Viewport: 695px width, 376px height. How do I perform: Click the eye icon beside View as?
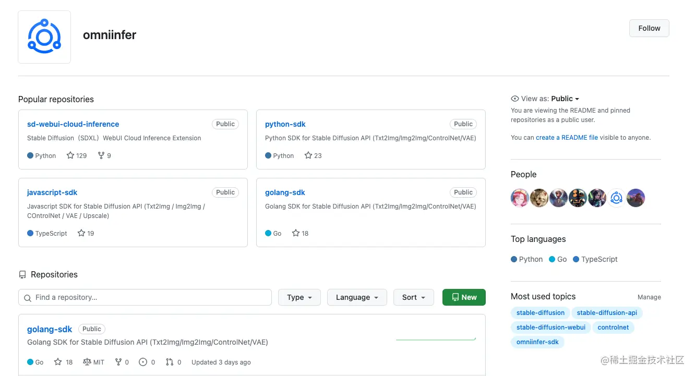pyautogui.click(x=515, y=99)
